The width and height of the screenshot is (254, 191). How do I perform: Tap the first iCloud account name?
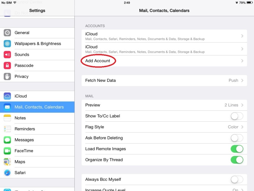click(91, 34)
